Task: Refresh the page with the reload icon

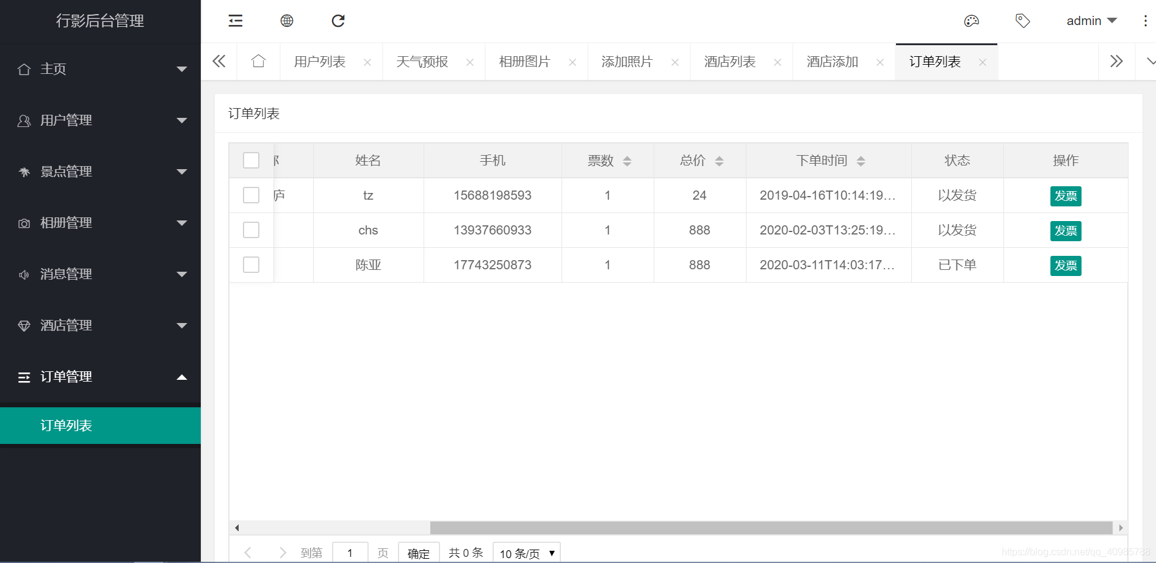Action: tap(338, 21)
